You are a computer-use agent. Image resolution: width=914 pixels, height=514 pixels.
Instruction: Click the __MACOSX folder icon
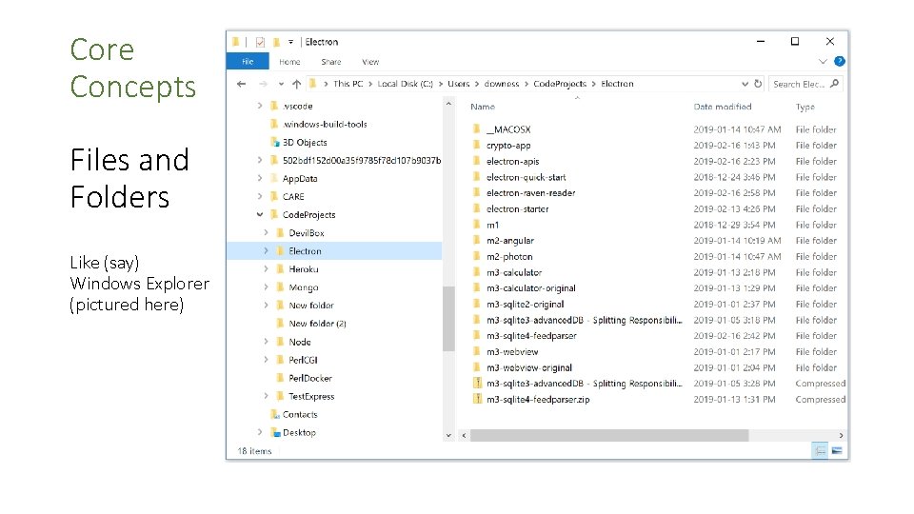point(477,128)
